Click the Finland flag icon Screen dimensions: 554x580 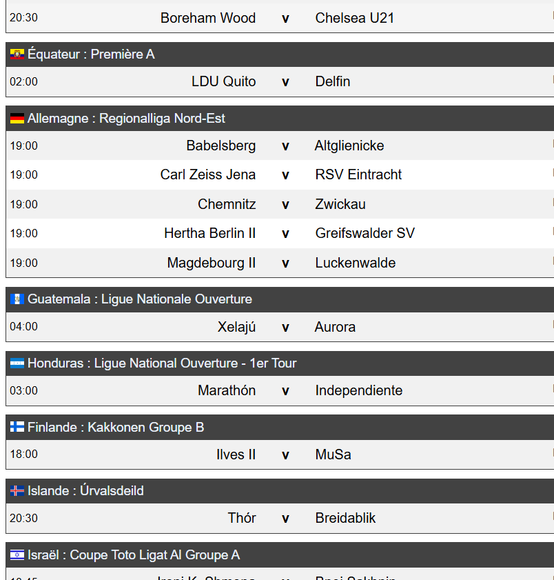coord(17,427)
